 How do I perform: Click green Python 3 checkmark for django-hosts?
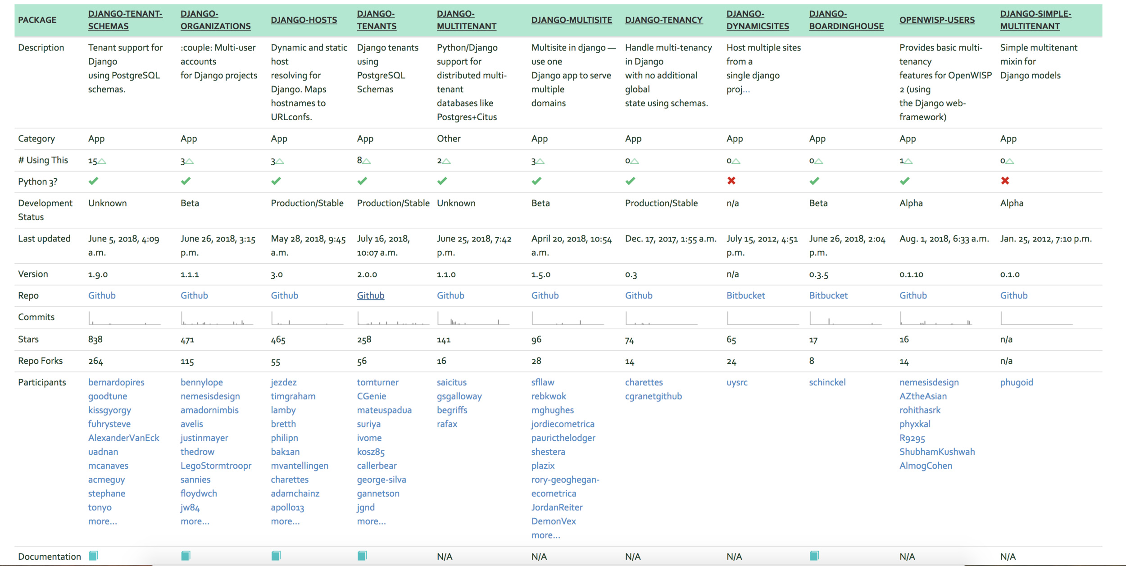(276, 181)
